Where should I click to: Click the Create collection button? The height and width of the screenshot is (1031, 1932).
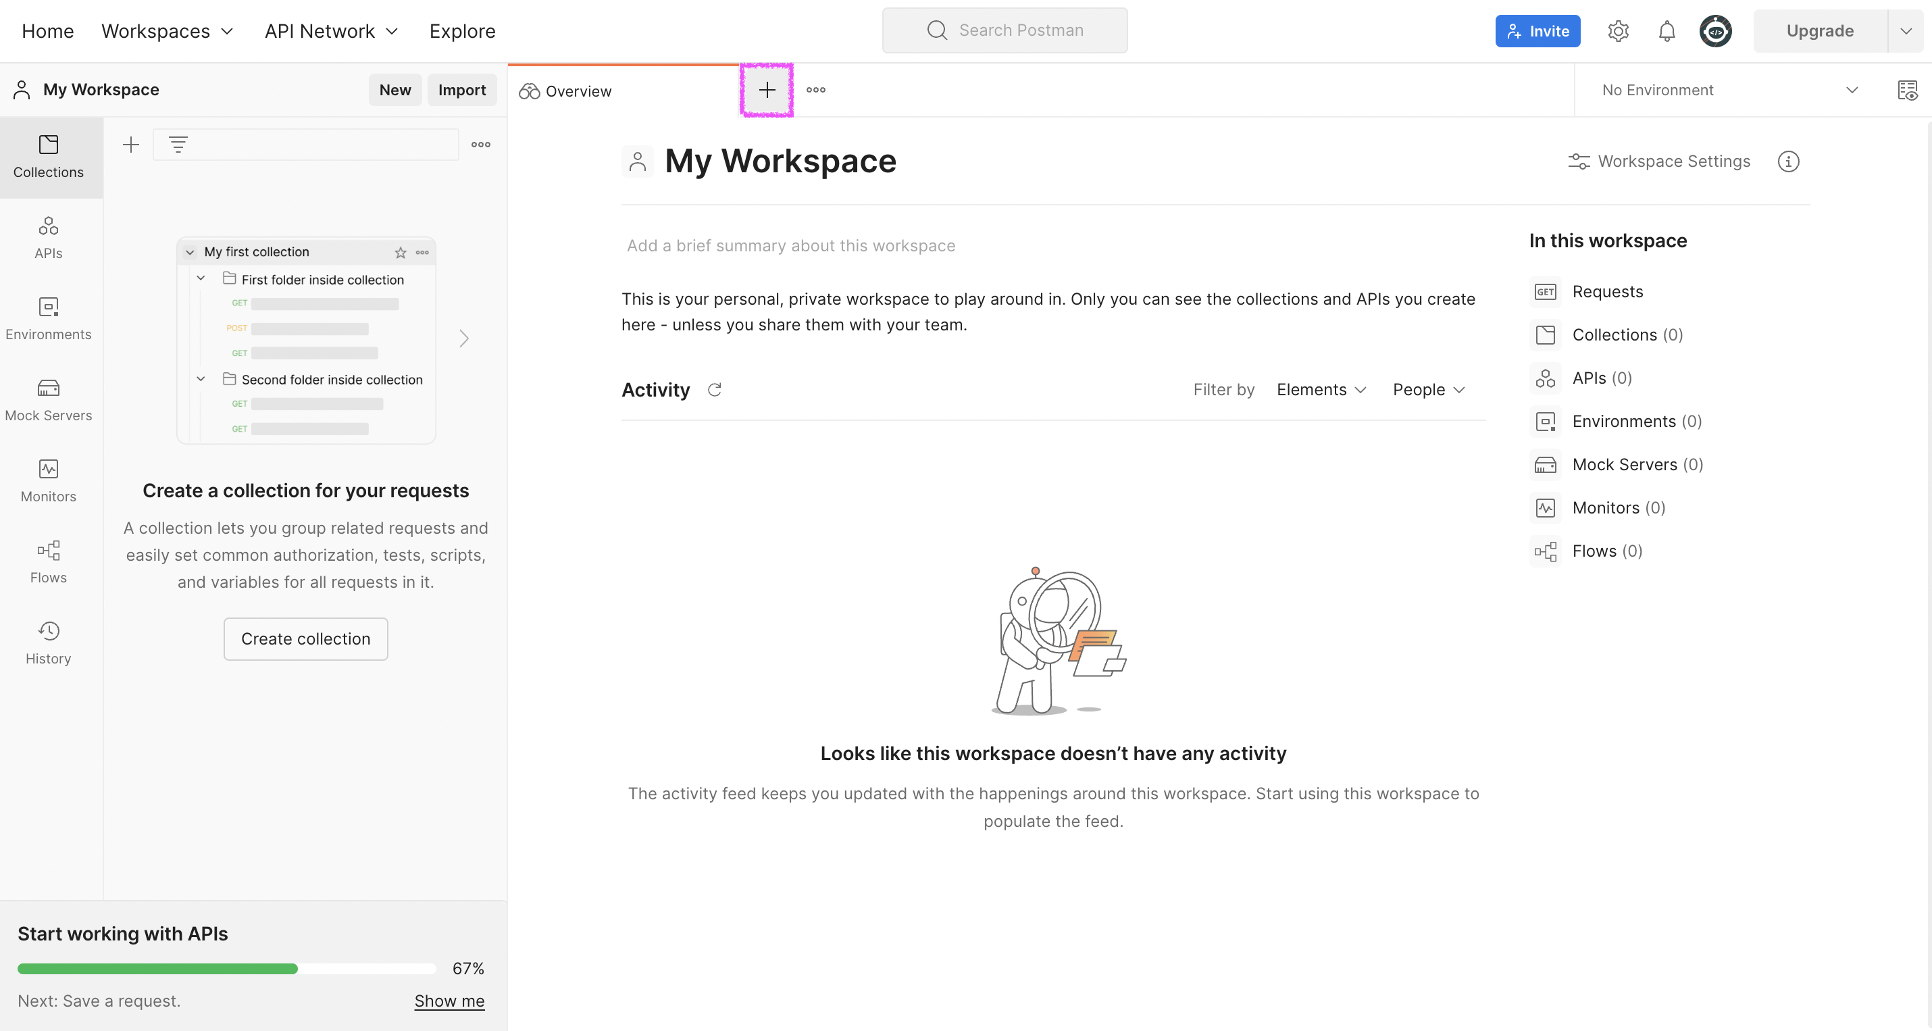click(305, 638)
